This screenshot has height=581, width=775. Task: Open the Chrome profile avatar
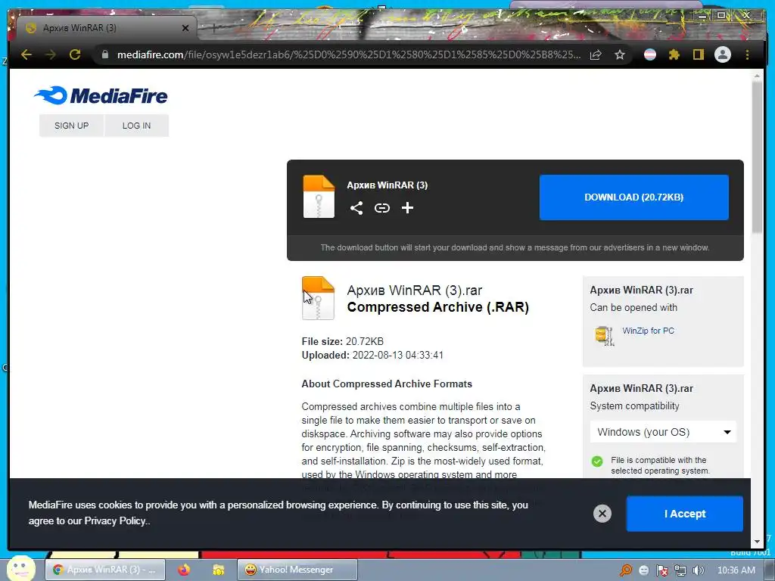tap(723, 54)
